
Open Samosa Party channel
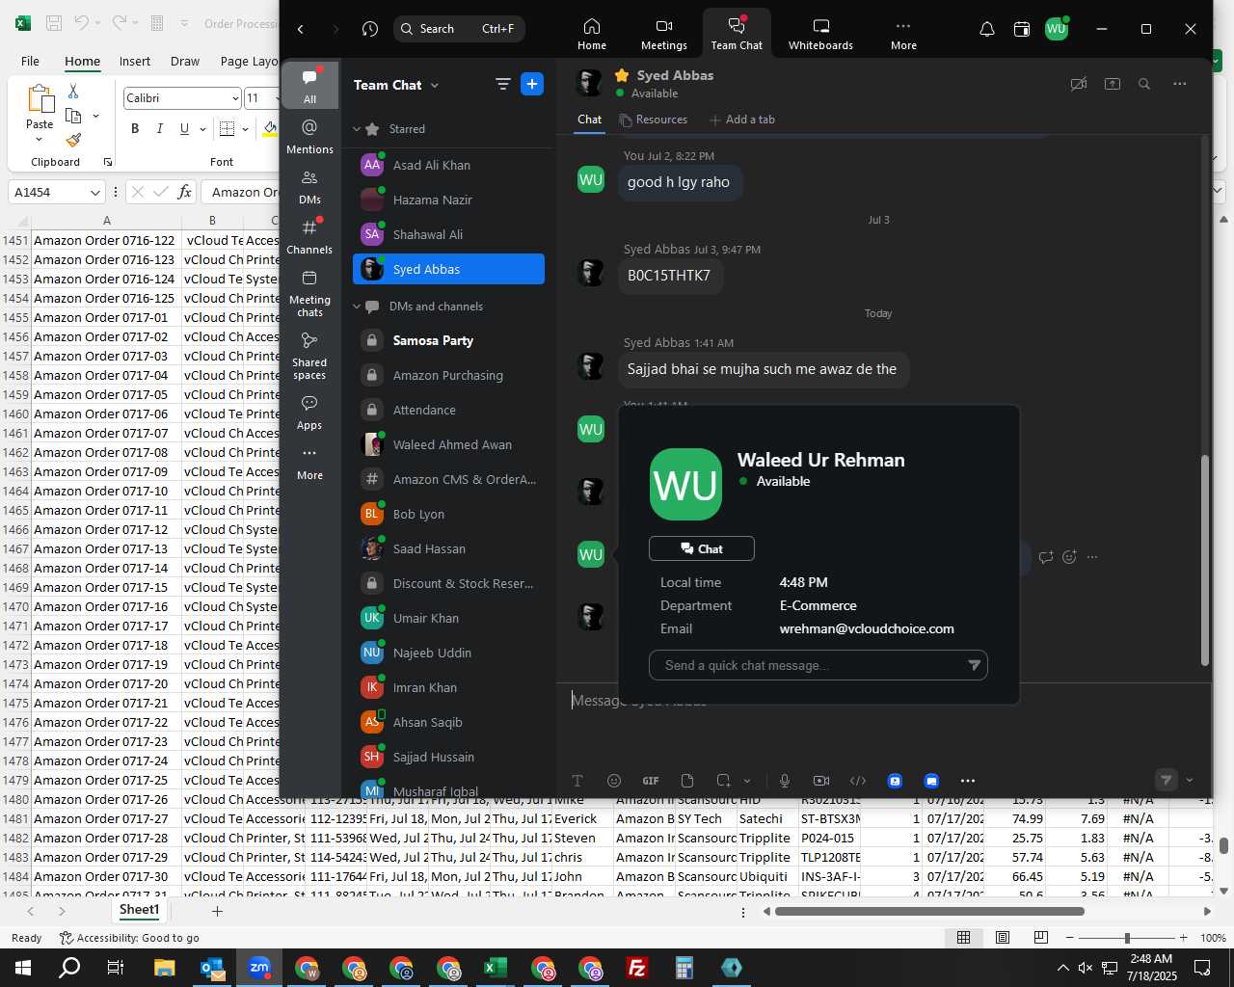(x=449, y=340)
